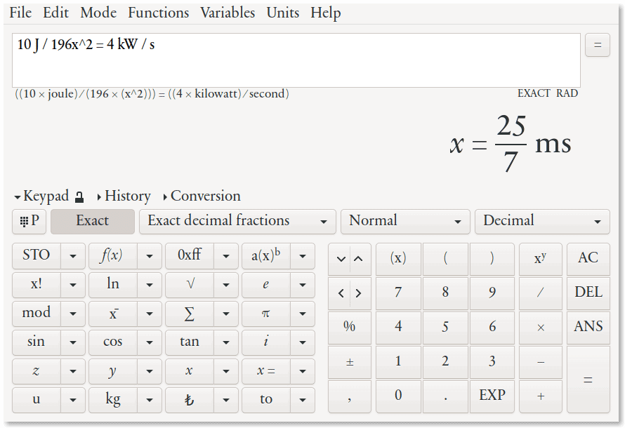625x428 pixels.
Task: Click the x to power y button
Action: point(541,259)
